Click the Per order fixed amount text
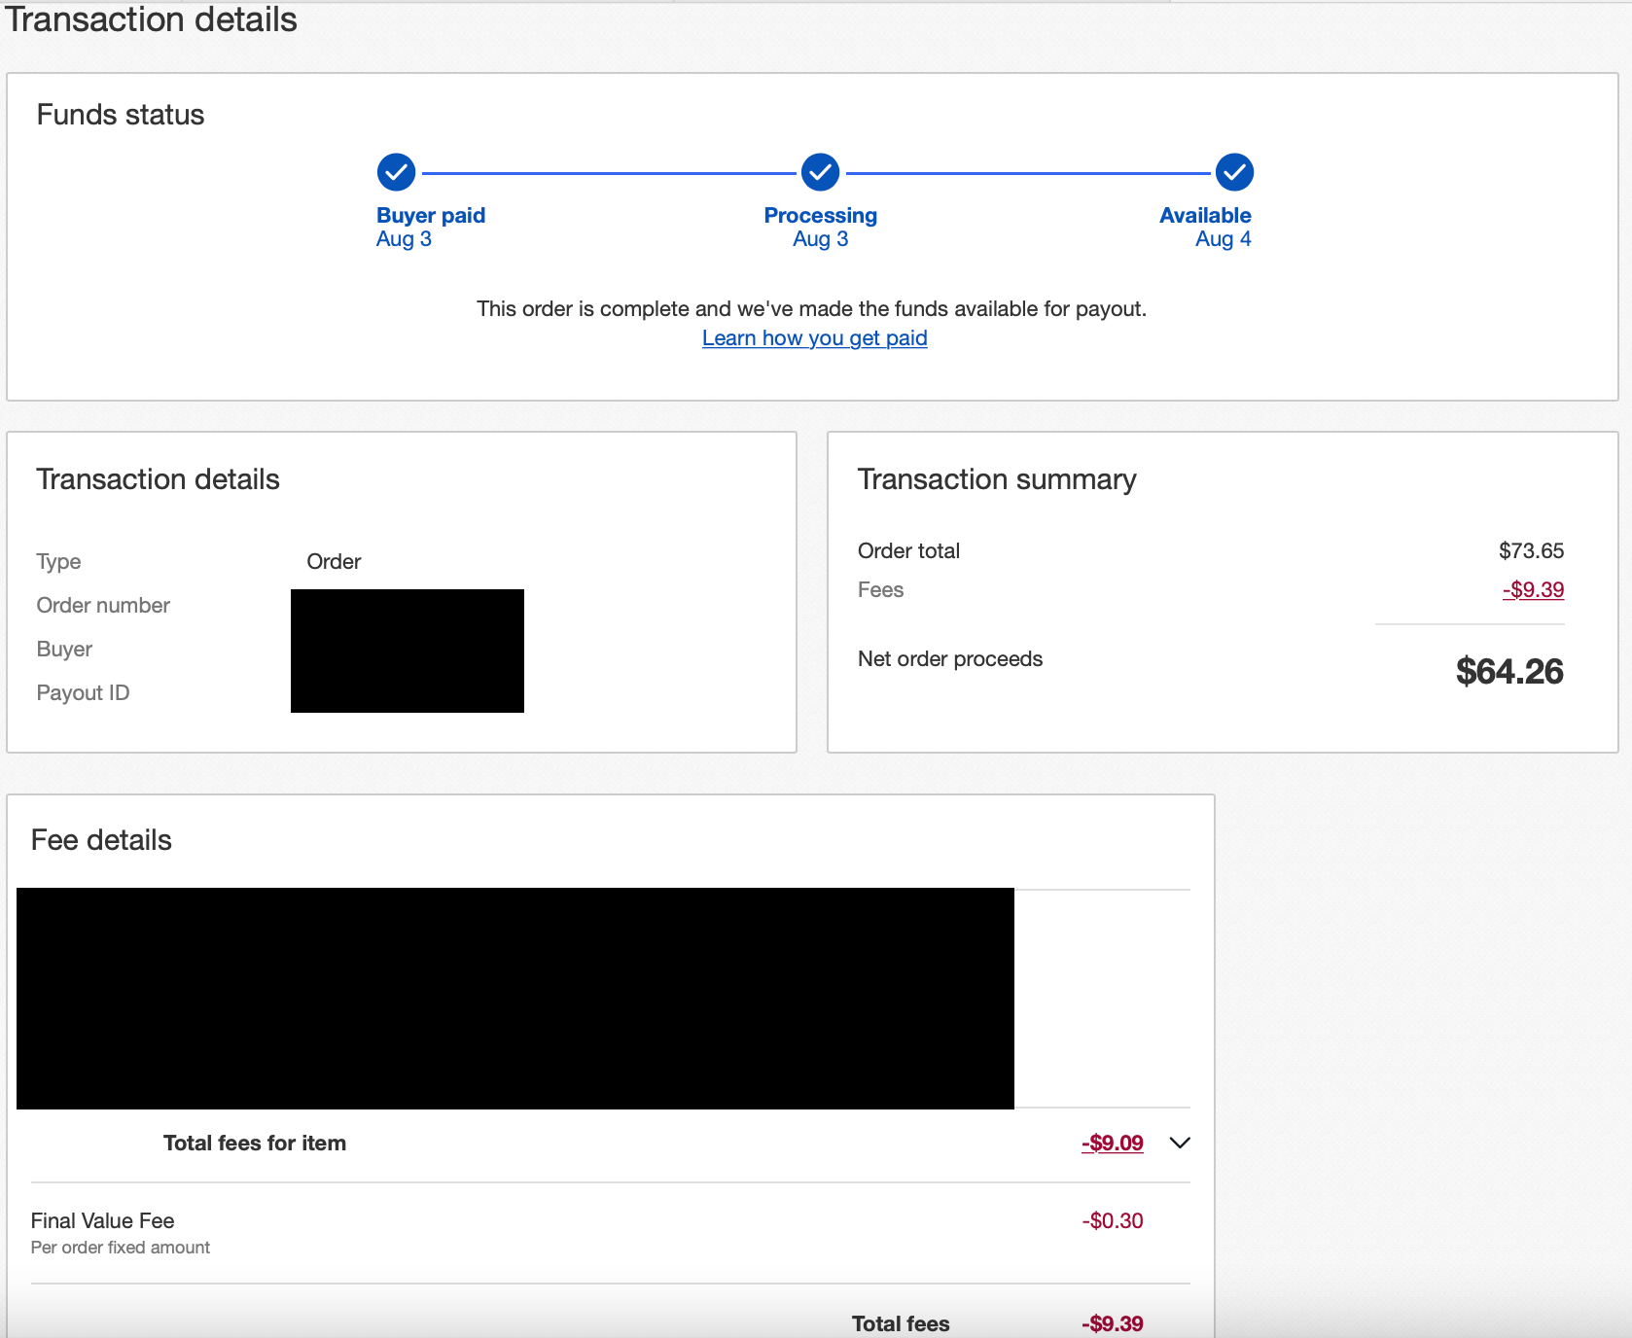Screen dimensions: 1632x1338 tap(120, 1248)
